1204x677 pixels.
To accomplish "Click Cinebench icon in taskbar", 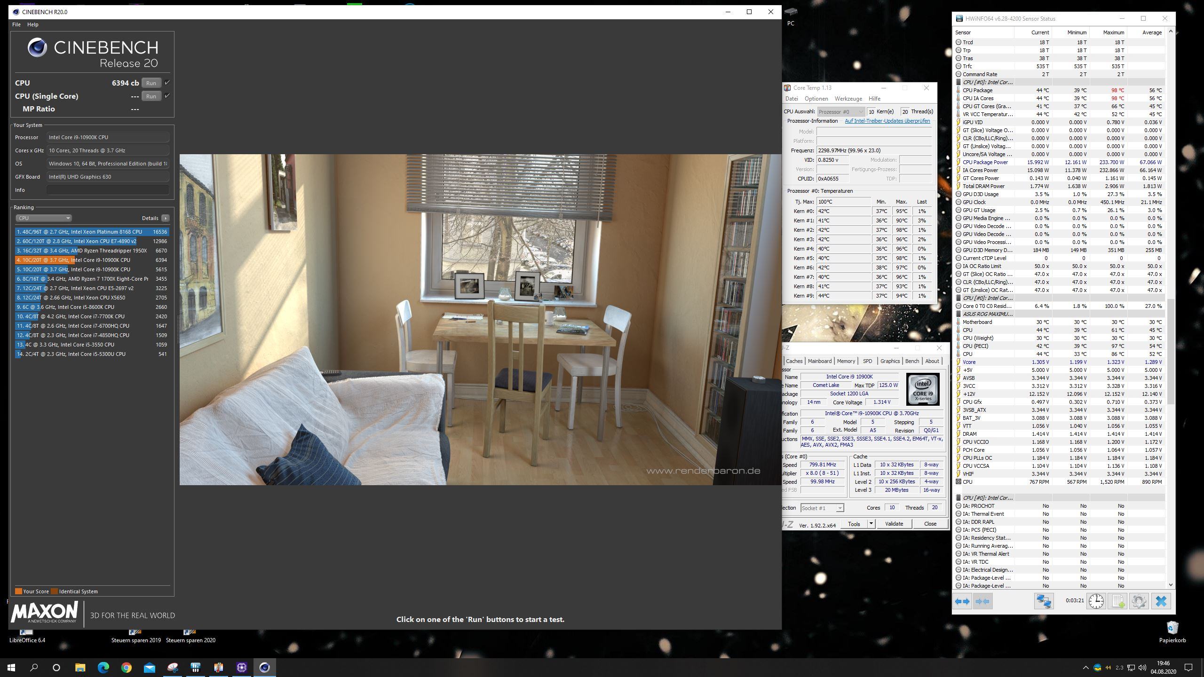I will (x=265, y=667).
